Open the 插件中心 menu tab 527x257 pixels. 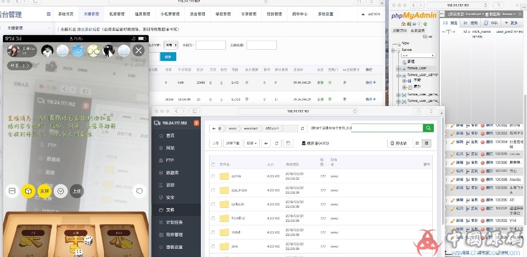(x=299, y=14)
